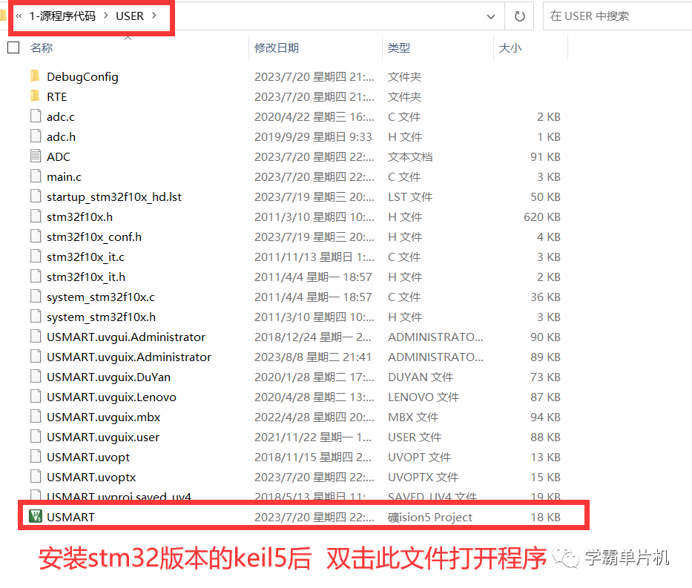Click the USMART.uvguix.DuYan file icon
Viewport: 692px width, 588px height.
[x=36, y=377]
